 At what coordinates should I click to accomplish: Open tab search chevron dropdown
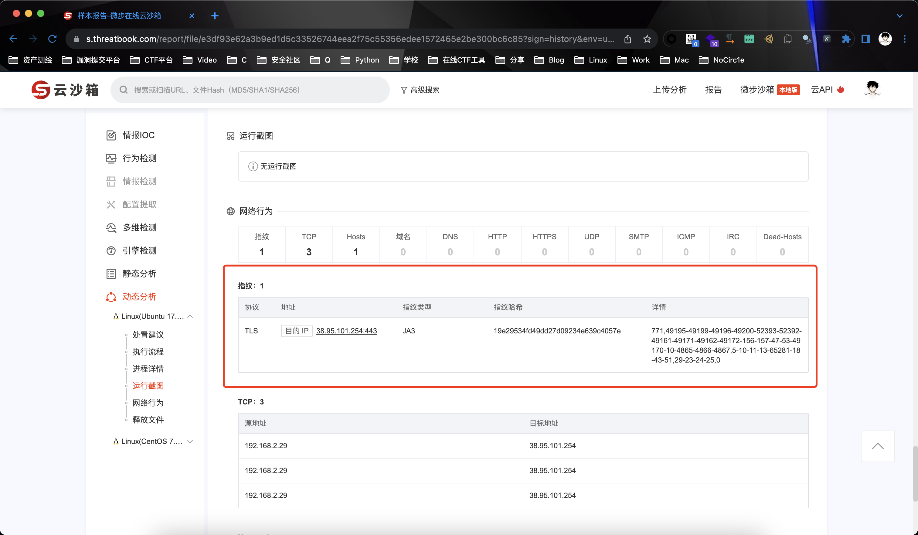point(899,16)
